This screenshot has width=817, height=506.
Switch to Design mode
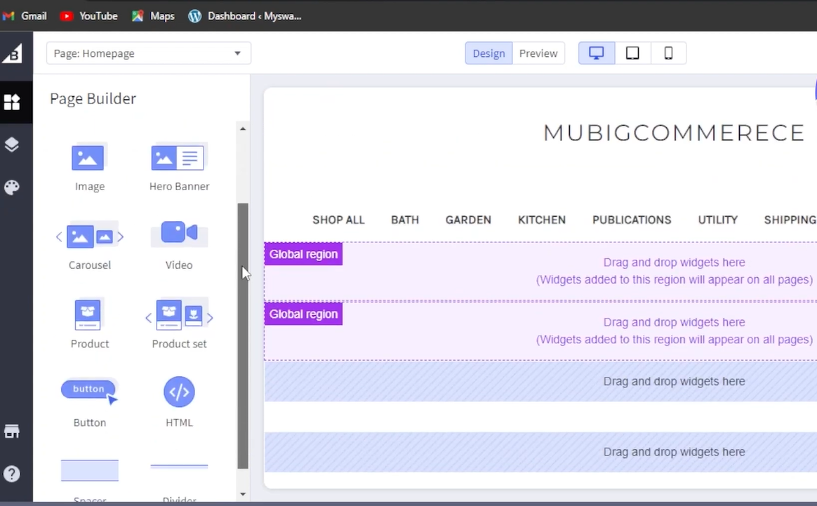pos(489,53)
